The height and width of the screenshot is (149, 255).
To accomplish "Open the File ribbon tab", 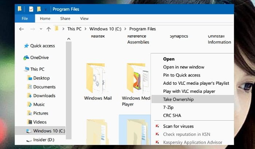I will (x=25, y=19).
